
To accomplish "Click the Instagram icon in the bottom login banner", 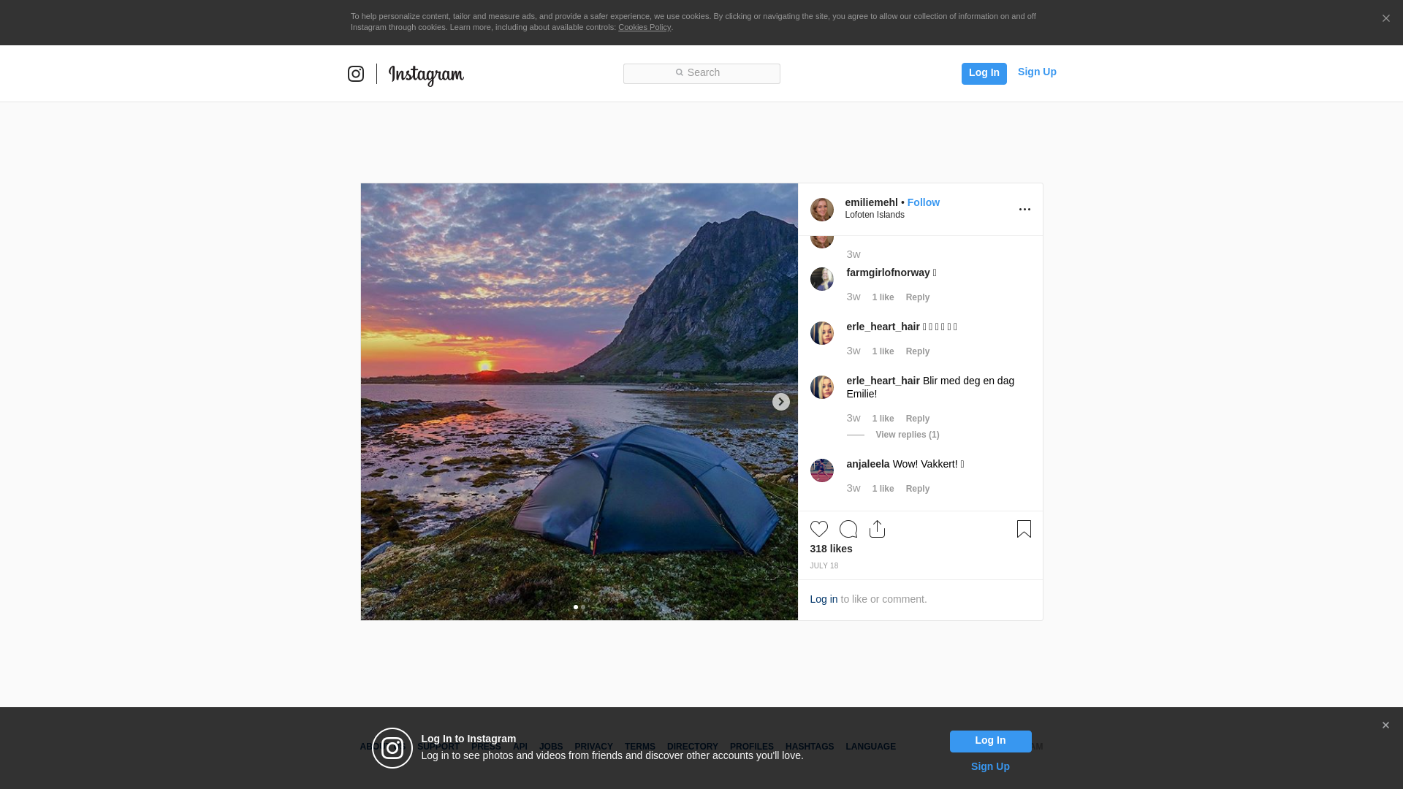I will pyautogui.click(x=392, y=748).
